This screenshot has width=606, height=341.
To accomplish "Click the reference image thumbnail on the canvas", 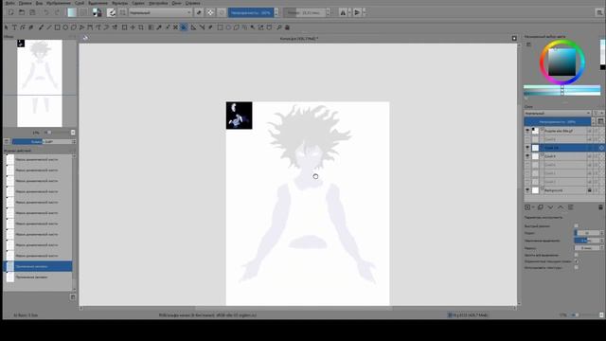I will [240, 116].
